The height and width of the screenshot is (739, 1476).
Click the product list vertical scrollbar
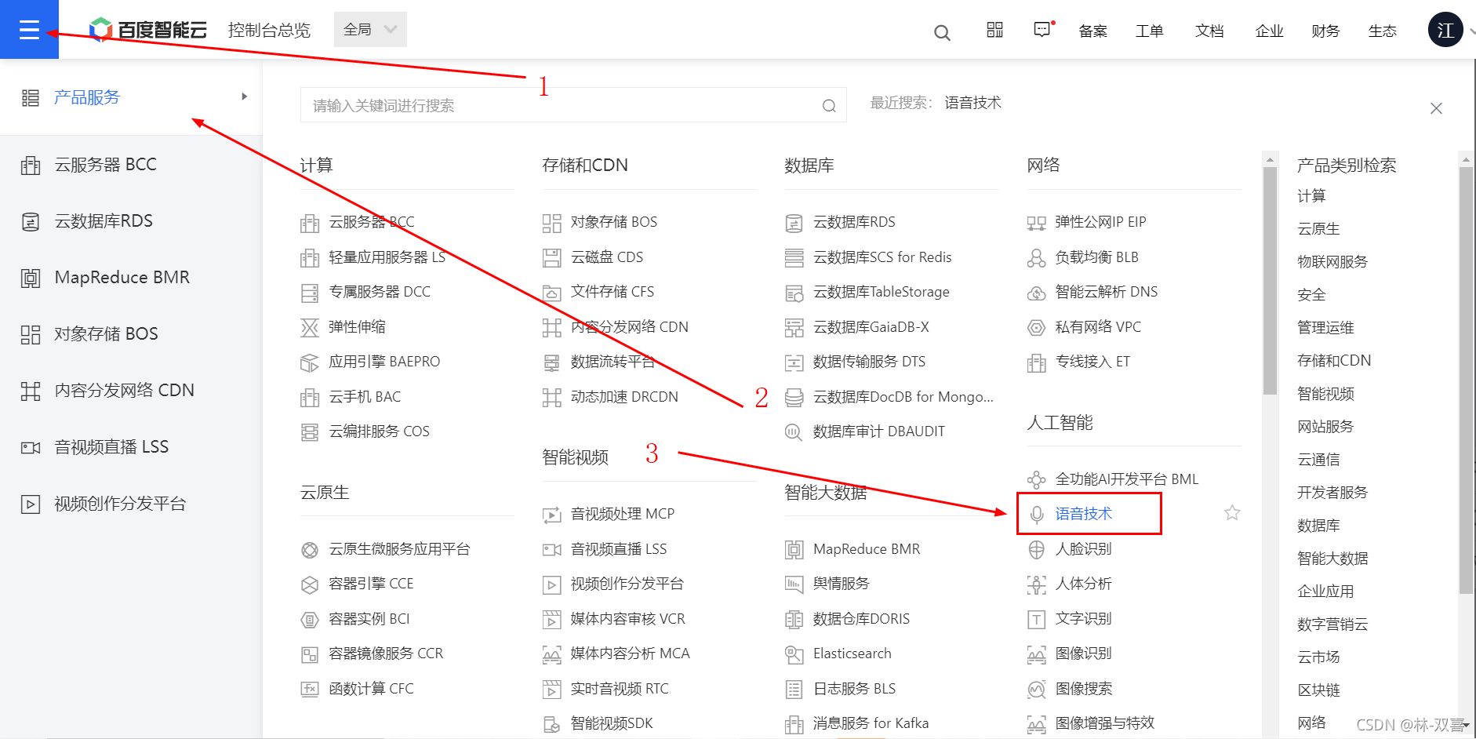(1271, 280)
